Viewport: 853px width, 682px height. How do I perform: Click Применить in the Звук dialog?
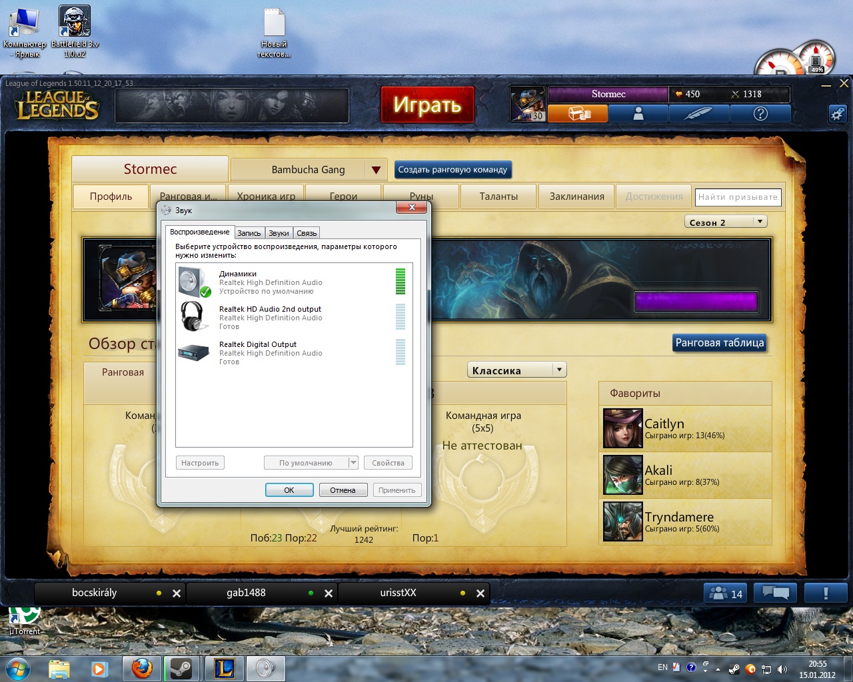397,490
